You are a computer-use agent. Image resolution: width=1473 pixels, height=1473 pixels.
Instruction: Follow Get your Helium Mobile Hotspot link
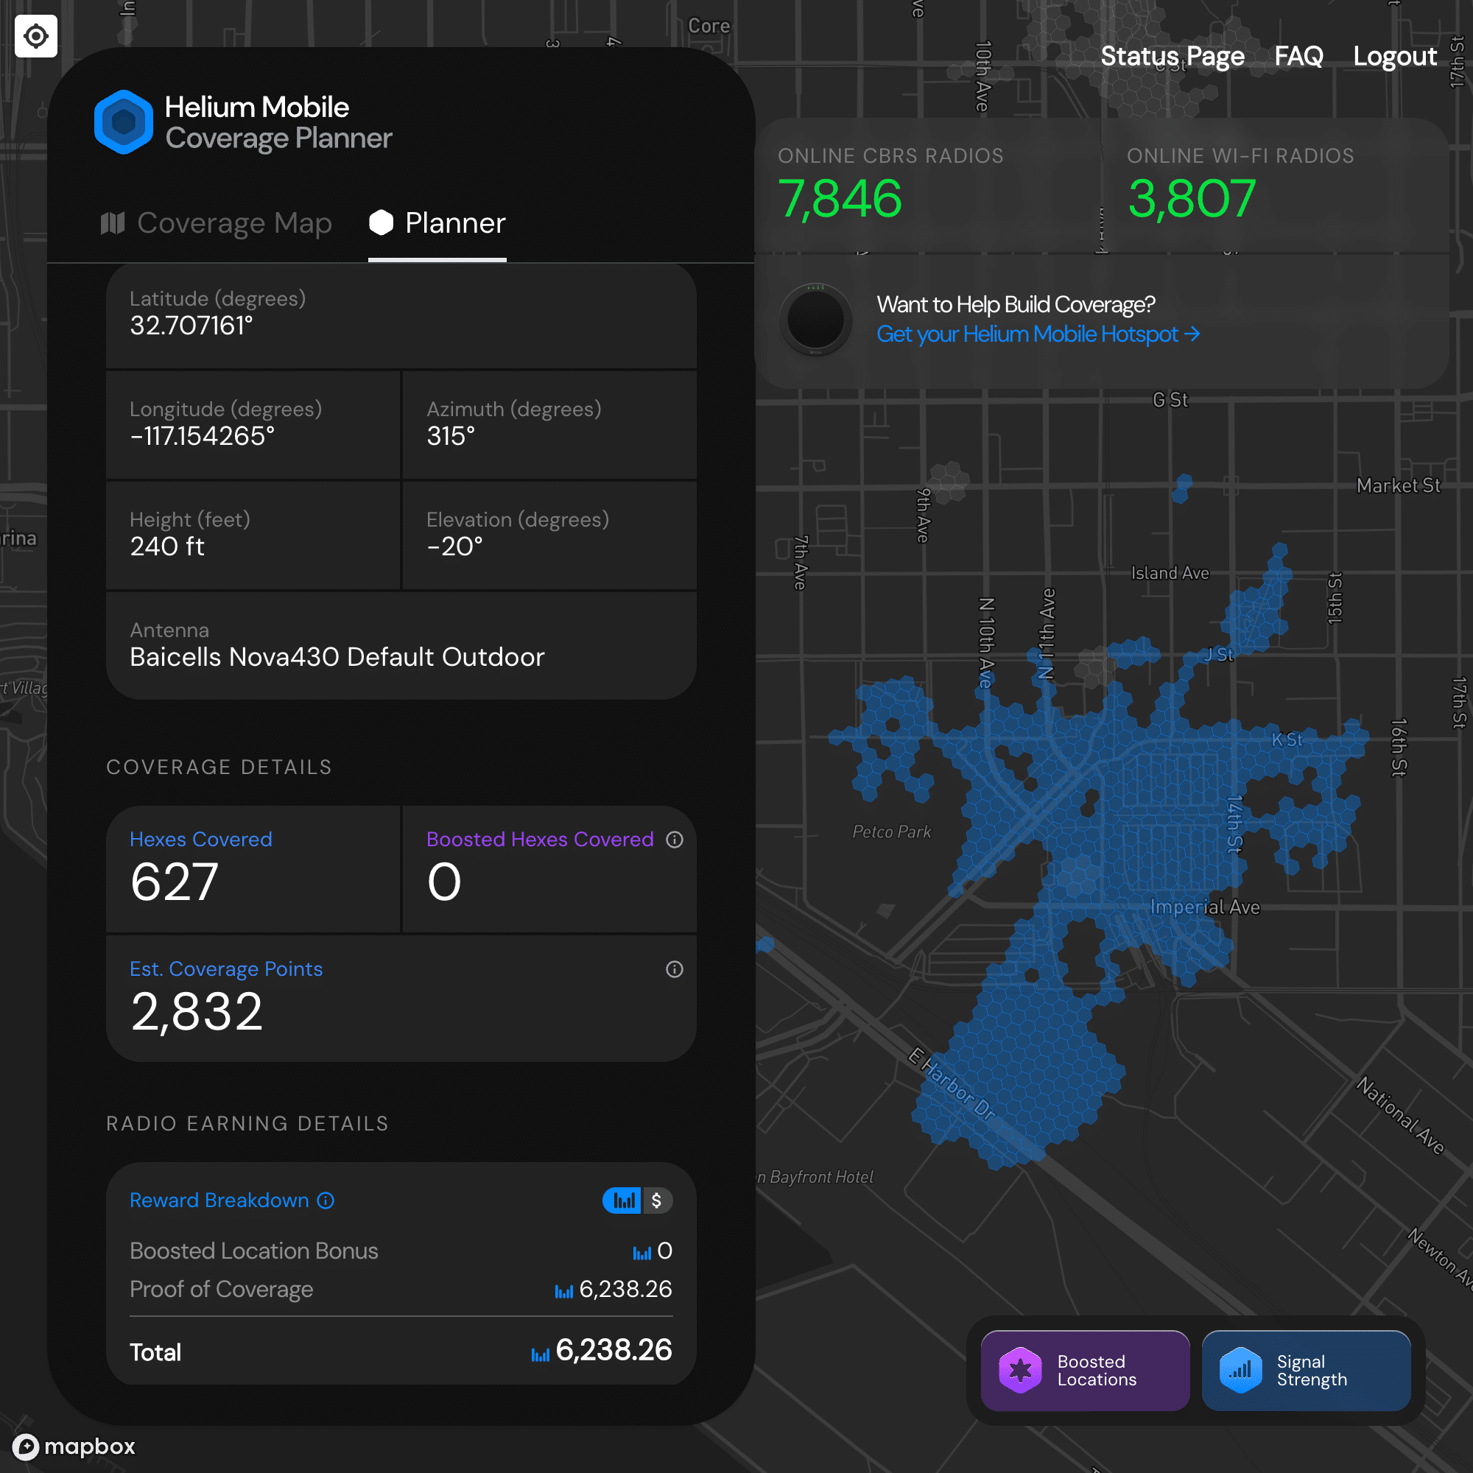[x=1038, y=334]
